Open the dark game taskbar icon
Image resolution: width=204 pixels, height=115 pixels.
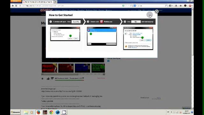pos(45,112)
